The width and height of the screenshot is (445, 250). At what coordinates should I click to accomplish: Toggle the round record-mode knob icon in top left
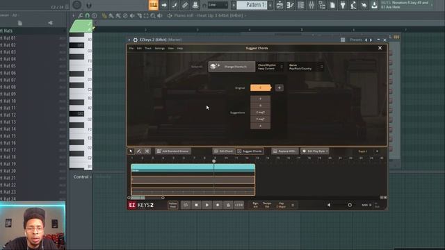click(x=77, y=5)
